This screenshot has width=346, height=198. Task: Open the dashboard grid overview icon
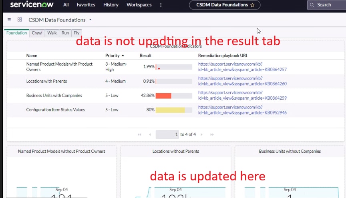pos(20,20)
